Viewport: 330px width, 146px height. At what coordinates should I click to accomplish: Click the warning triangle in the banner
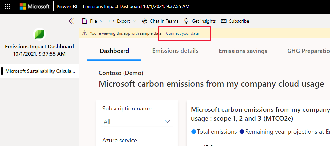(84, 33)
